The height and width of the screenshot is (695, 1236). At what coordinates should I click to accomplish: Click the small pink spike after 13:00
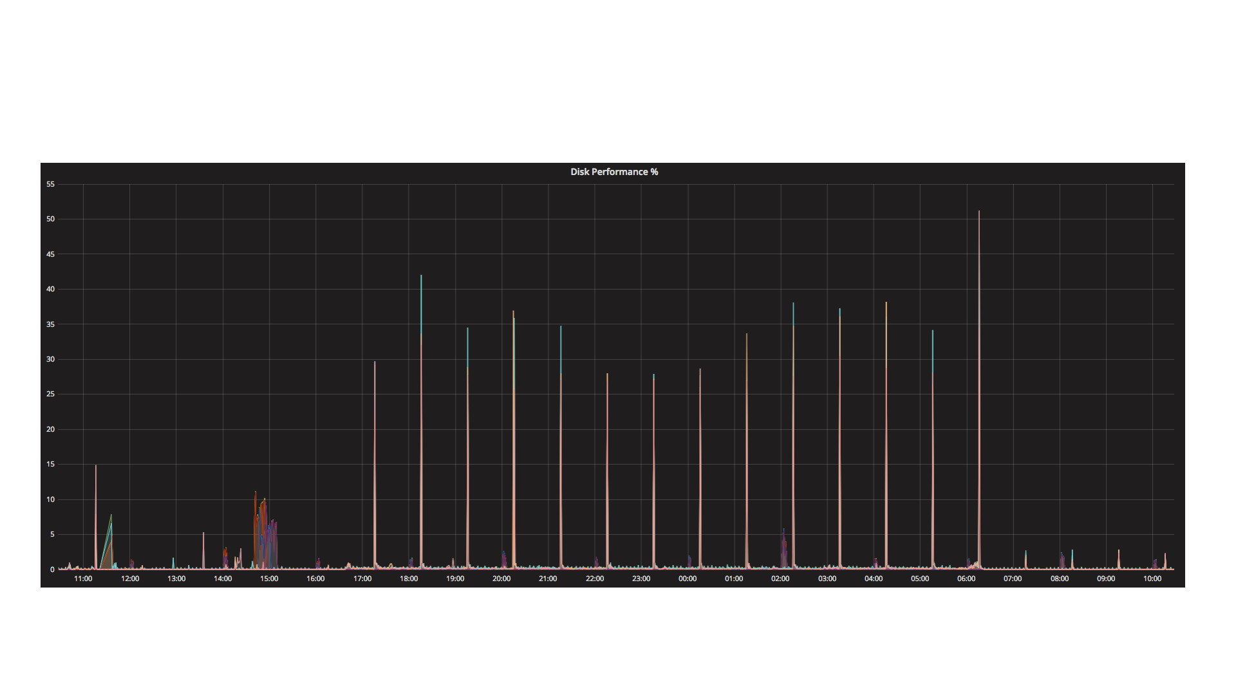(203, 534)
